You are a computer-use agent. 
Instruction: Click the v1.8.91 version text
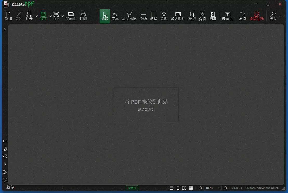coord(237,188)
